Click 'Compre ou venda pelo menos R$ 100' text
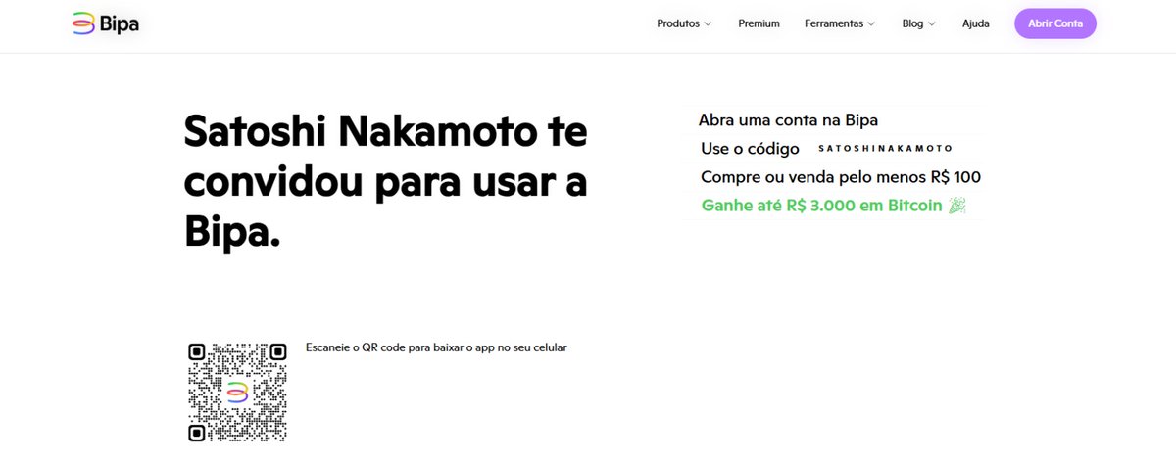1176x463 pixels. click(x=841, y=177)
